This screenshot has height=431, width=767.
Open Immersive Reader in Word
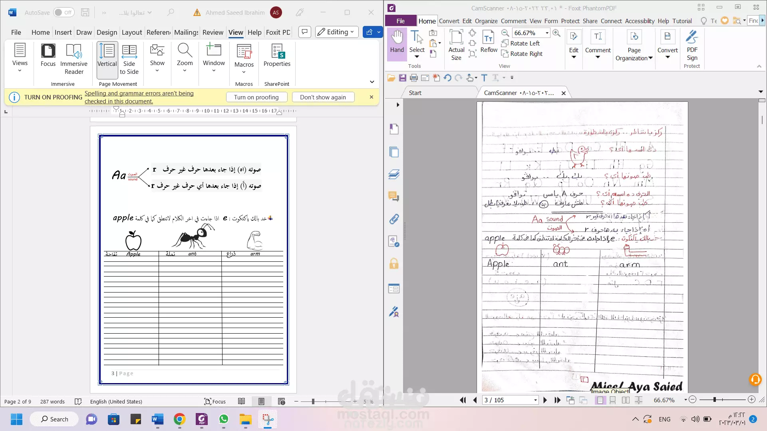coord(74,59)
